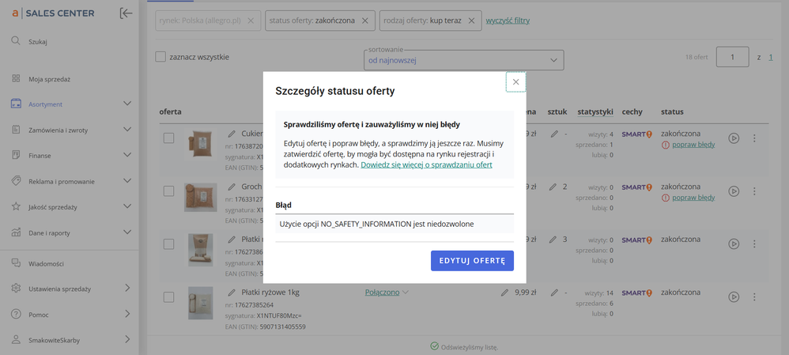This screenshot has width=789, height=355.
Task: Click resume play icon for Cukier offer
Action: (x=734, y=138)
